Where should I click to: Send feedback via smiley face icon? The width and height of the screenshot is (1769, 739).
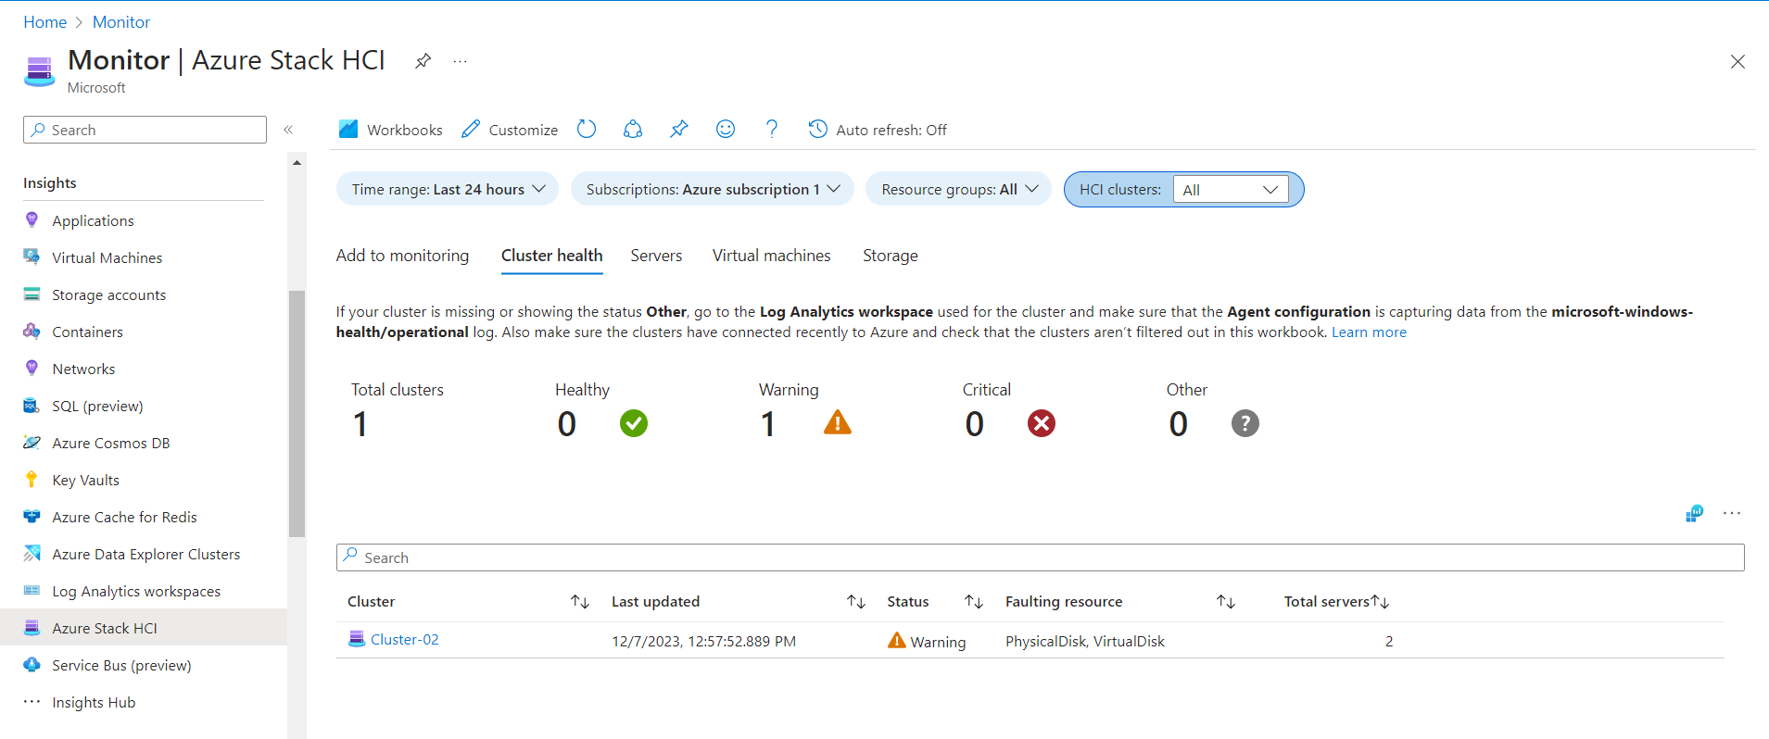coord(726,130)
